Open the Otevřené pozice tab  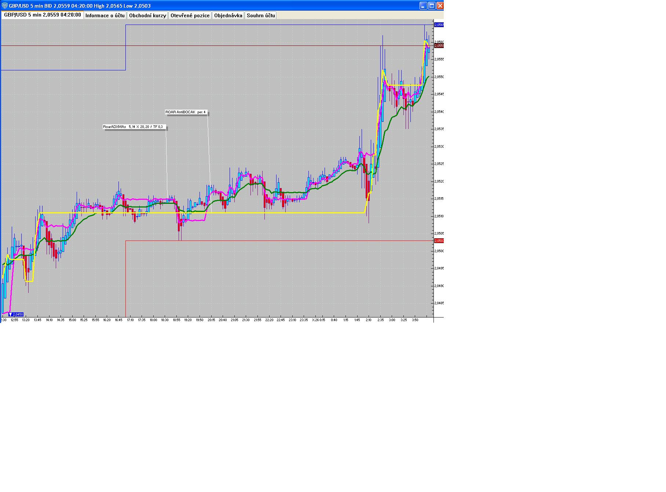[x=190, y=15]
